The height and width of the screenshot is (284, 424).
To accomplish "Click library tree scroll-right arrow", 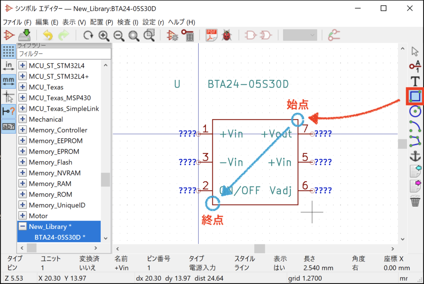I will point(96,248).
